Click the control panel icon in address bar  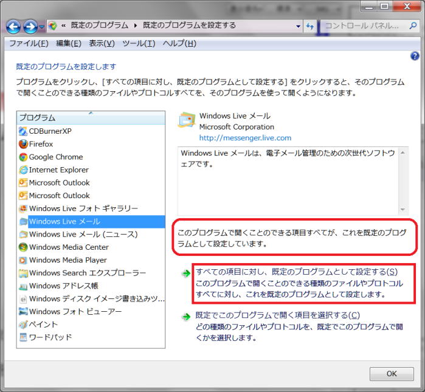coord(53,26)
